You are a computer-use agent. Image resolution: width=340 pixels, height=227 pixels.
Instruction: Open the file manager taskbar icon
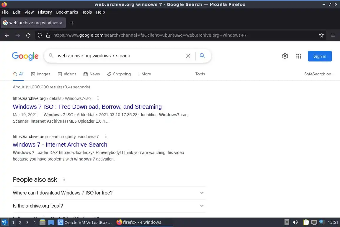pos(42,223)
